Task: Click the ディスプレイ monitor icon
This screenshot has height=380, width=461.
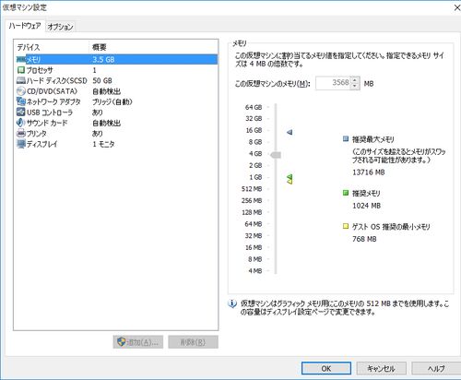Action: pos(21,144)
